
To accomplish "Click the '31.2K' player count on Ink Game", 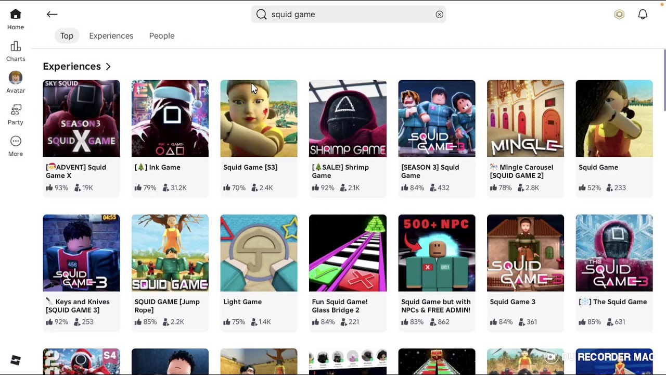I will [x=178, y=188].
